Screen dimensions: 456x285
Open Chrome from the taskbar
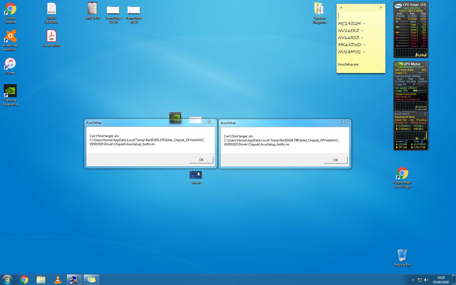coord(24,280)
